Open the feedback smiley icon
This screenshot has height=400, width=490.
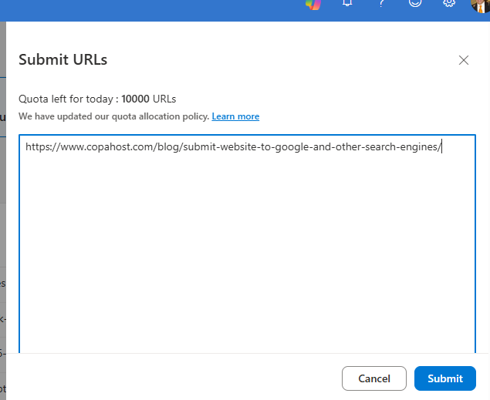click(x=415, y=3)
